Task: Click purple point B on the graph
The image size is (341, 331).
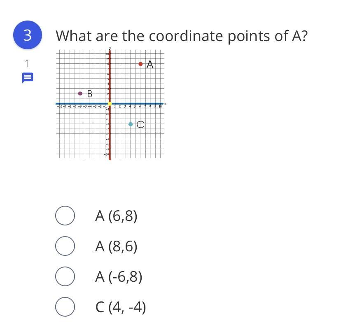Action: pos(80,94)
